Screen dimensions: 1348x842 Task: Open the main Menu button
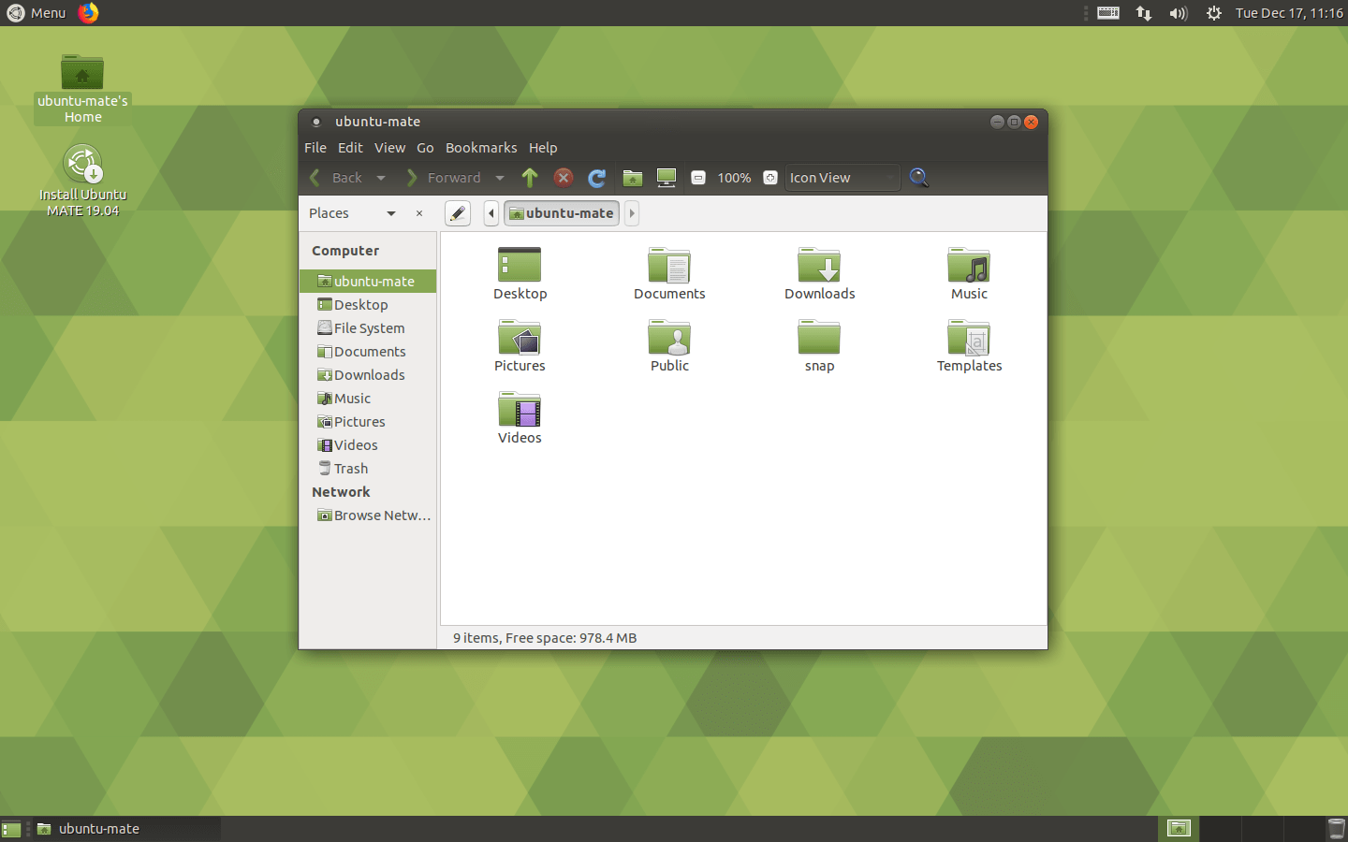37,13
